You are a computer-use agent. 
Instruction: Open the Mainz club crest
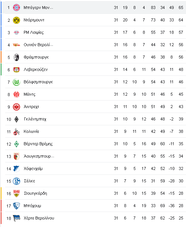(x=16, y=95)
